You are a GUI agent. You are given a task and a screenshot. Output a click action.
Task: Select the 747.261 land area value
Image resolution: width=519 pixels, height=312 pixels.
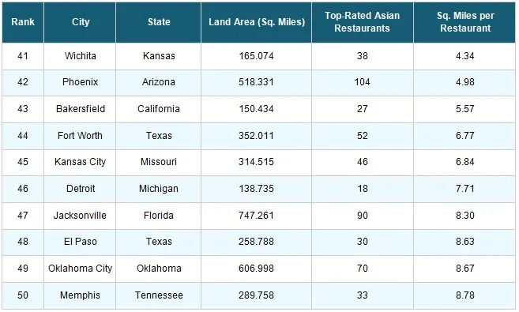[x=257, y=216]
